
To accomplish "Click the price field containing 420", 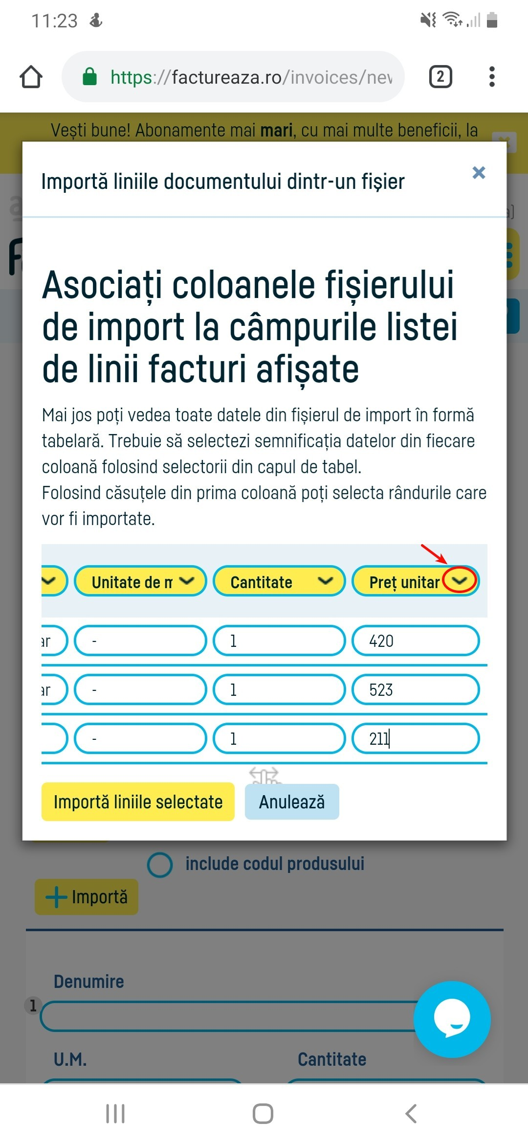I will pyautogui.click(x=415, y=641).
